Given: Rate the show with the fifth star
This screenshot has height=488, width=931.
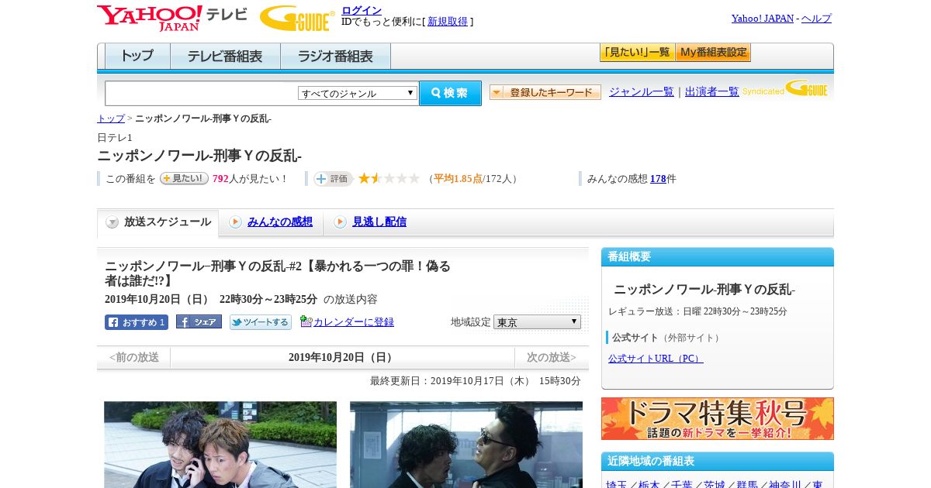Looking at the screenshot, I should 414,178.
